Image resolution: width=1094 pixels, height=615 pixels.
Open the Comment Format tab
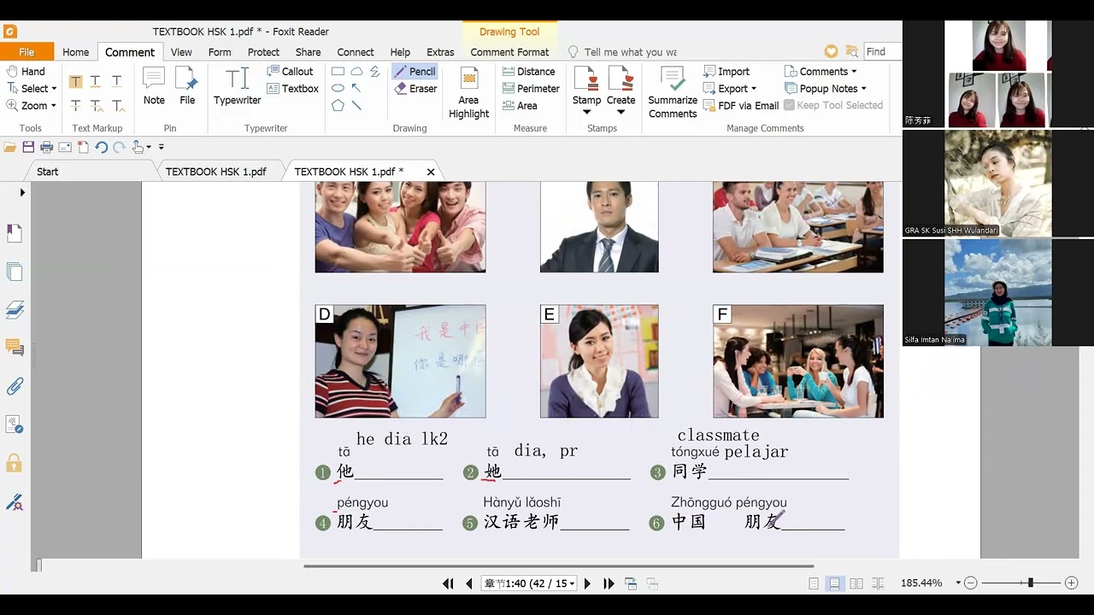point(509,52)
